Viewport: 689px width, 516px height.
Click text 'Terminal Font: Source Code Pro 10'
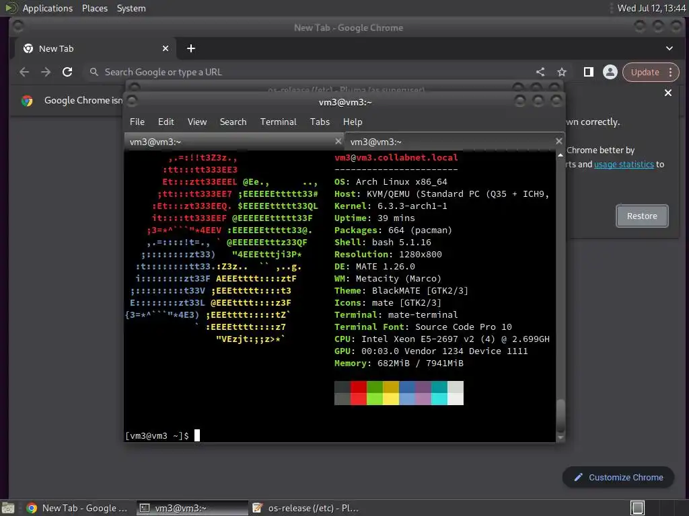(423, 327)
